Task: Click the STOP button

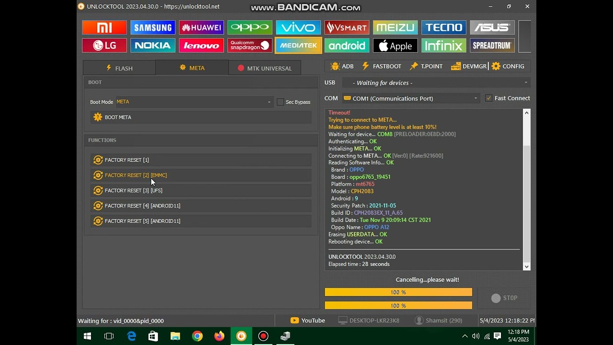Action: coord(504,298)
